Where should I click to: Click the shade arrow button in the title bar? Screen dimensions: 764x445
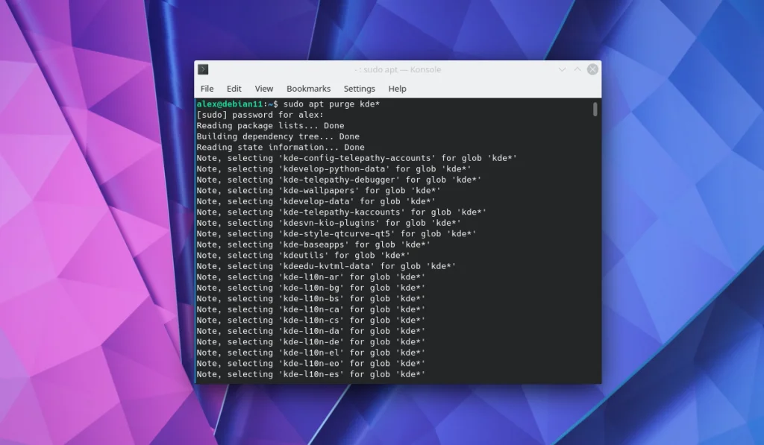576,69
